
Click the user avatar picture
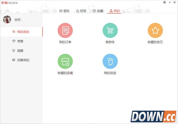coord(7,20)
